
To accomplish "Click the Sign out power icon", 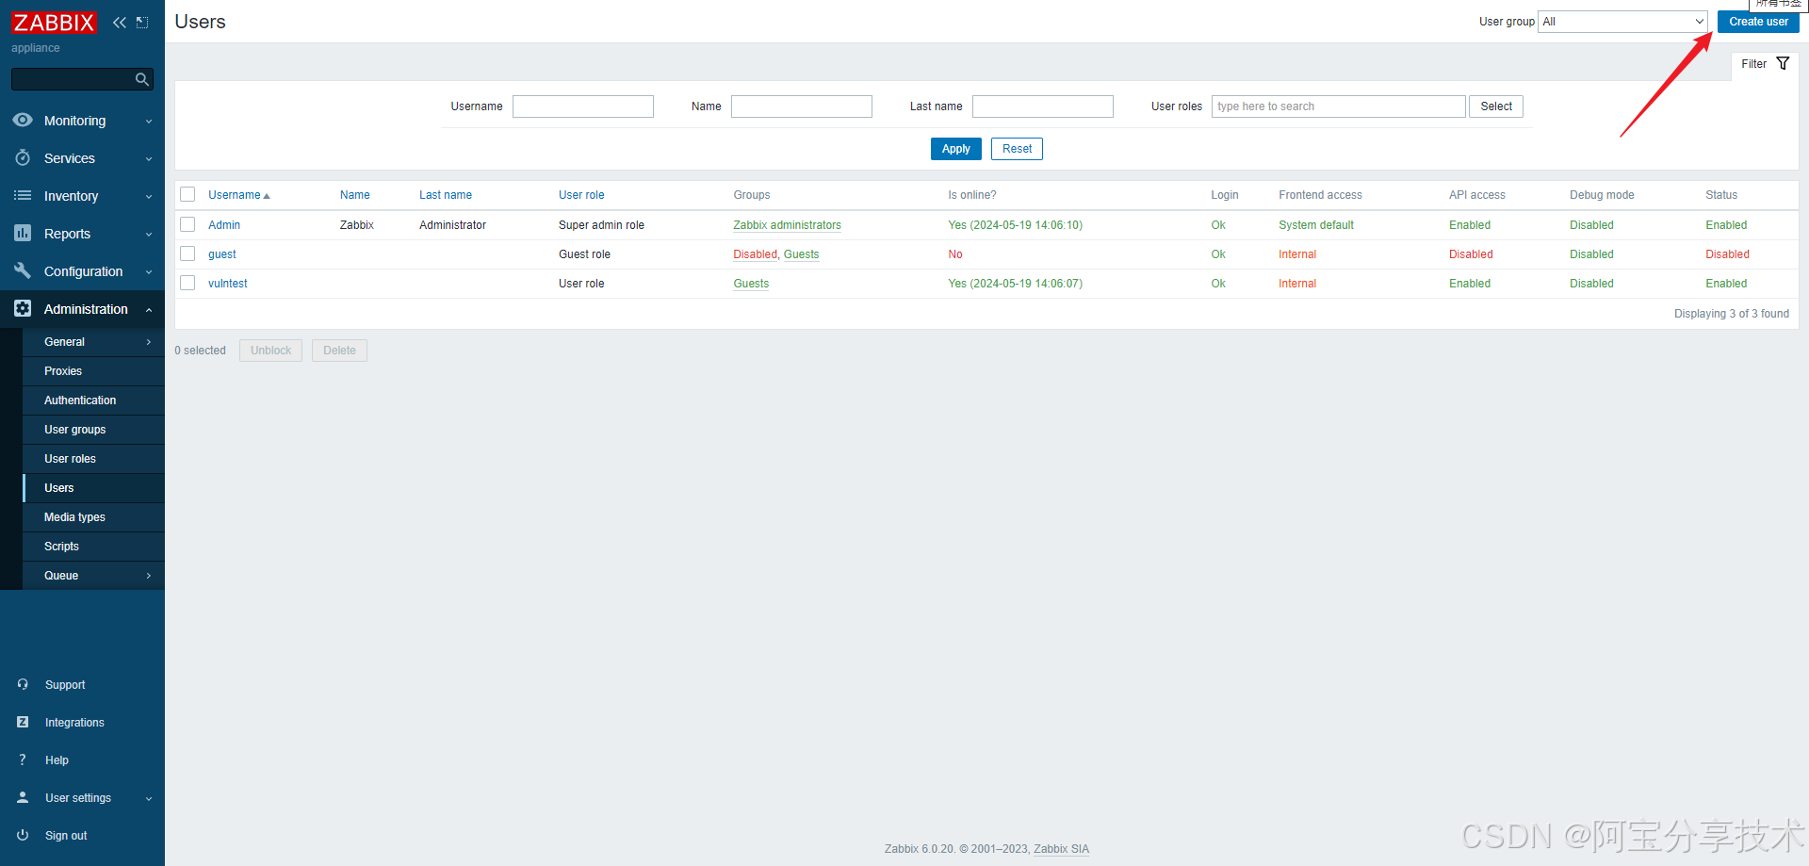I will pos(23,835).
